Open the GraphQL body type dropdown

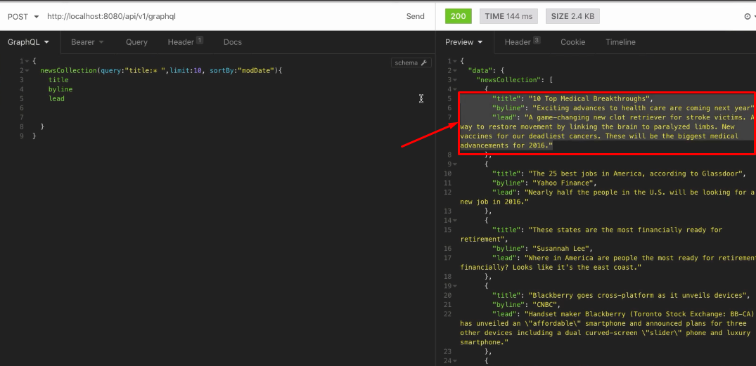click(x=27, y=42)
